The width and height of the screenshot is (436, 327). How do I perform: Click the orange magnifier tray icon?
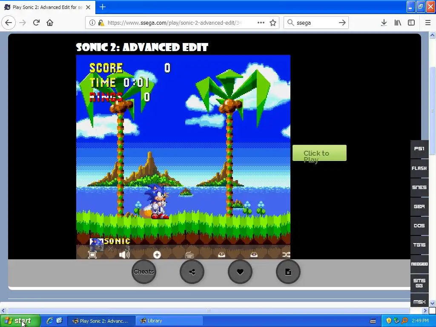point(404,321)
